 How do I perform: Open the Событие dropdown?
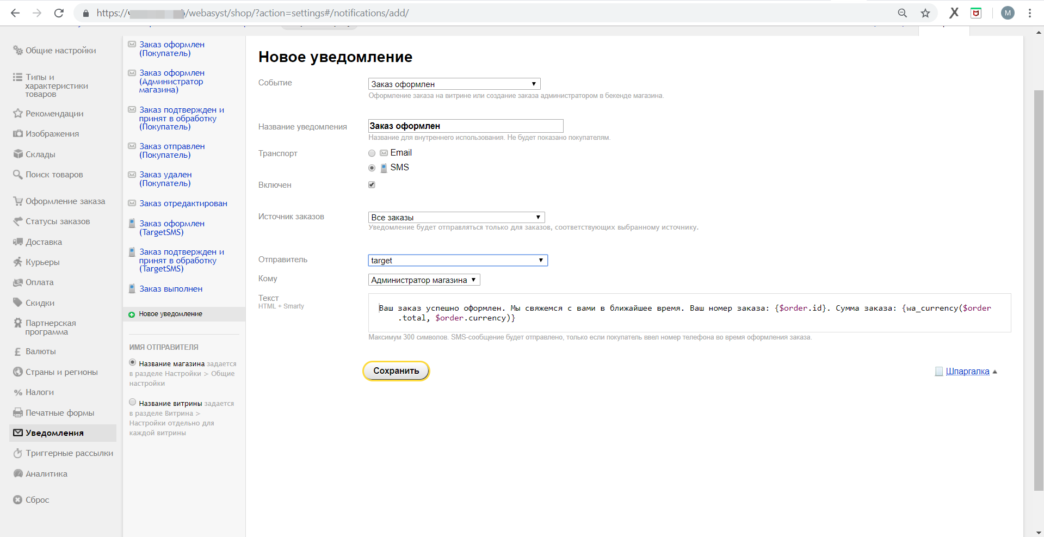454,84
